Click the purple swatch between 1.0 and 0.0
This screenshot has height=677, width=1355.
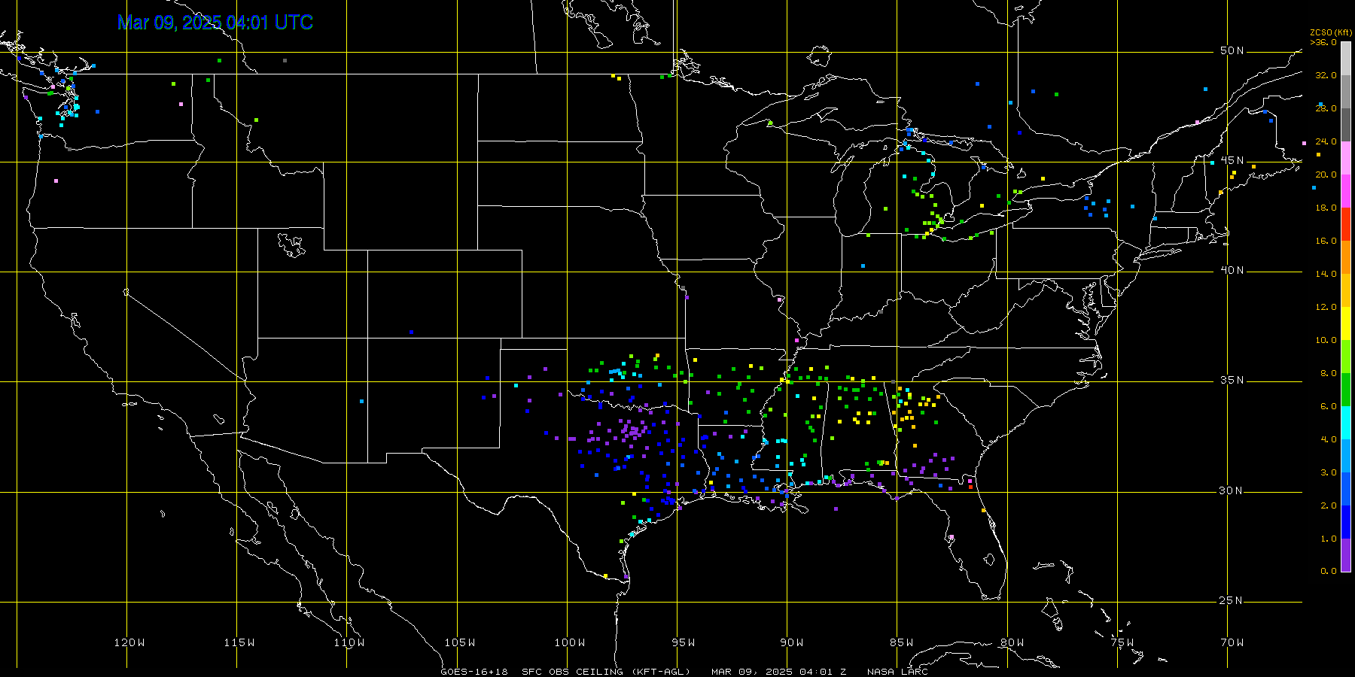1346,555
